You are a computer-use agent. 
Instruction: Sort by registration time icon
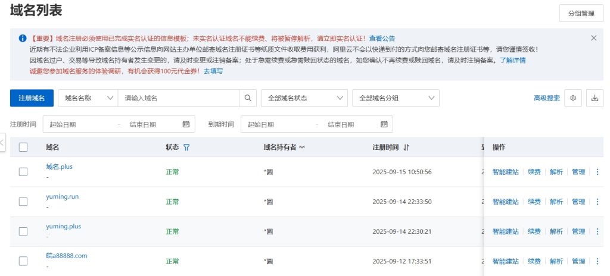[x=406, y=148]
